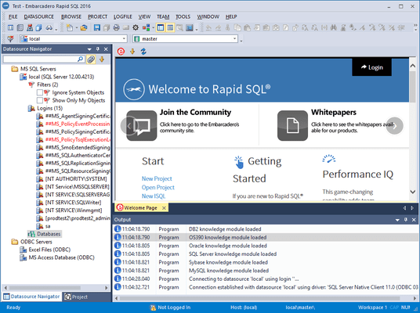Click the Login button on Welcome page

371,67
